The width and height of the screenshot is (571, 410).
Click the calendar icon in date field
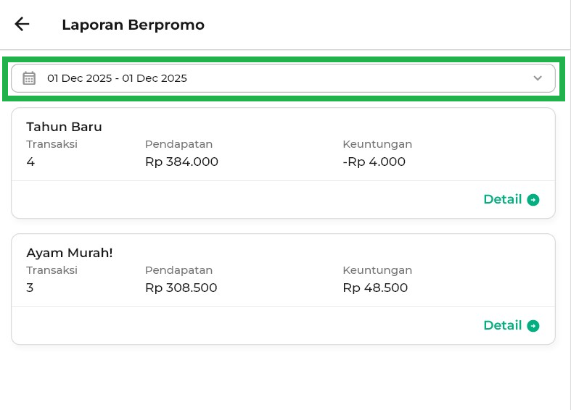click(29, 78)
